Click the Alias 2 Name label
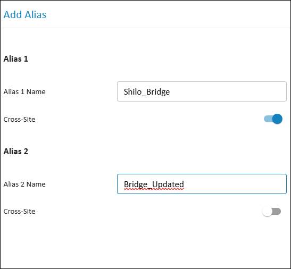Viewport: 291px width, 269px height. pyautogui.click(x=24, y=184)
